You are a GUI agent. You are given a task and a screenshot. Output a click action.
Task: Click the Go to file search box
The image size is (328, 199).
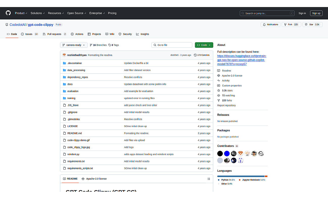pos(172,45)
